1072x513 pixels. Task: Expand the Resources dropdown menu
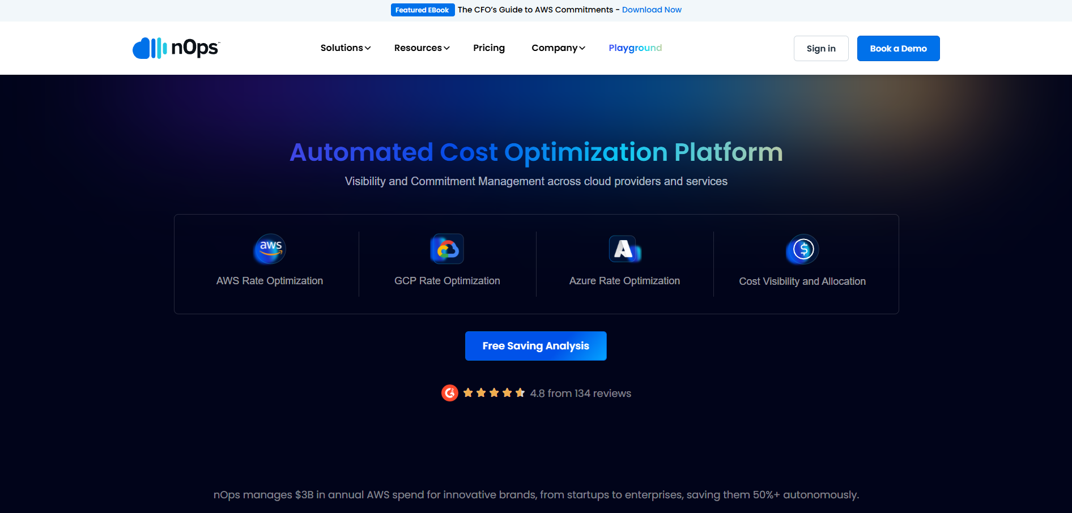422,48
